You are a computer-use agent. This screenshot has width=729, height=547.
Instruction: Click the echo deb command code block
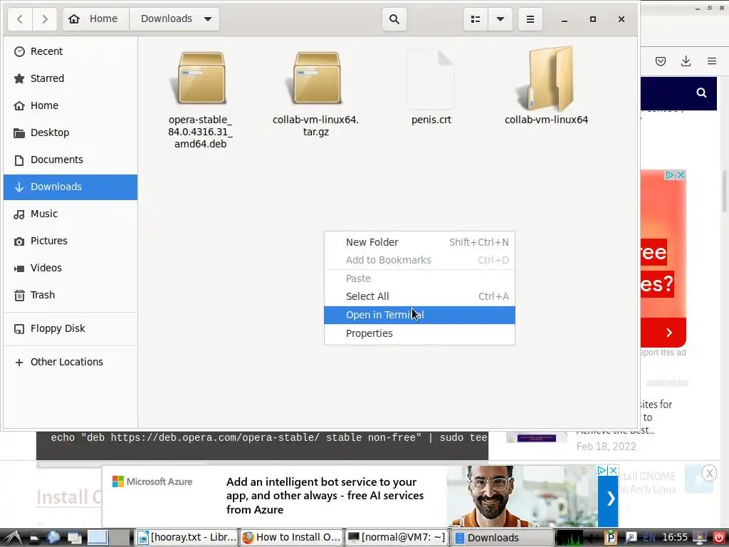(x=262, y=444)
